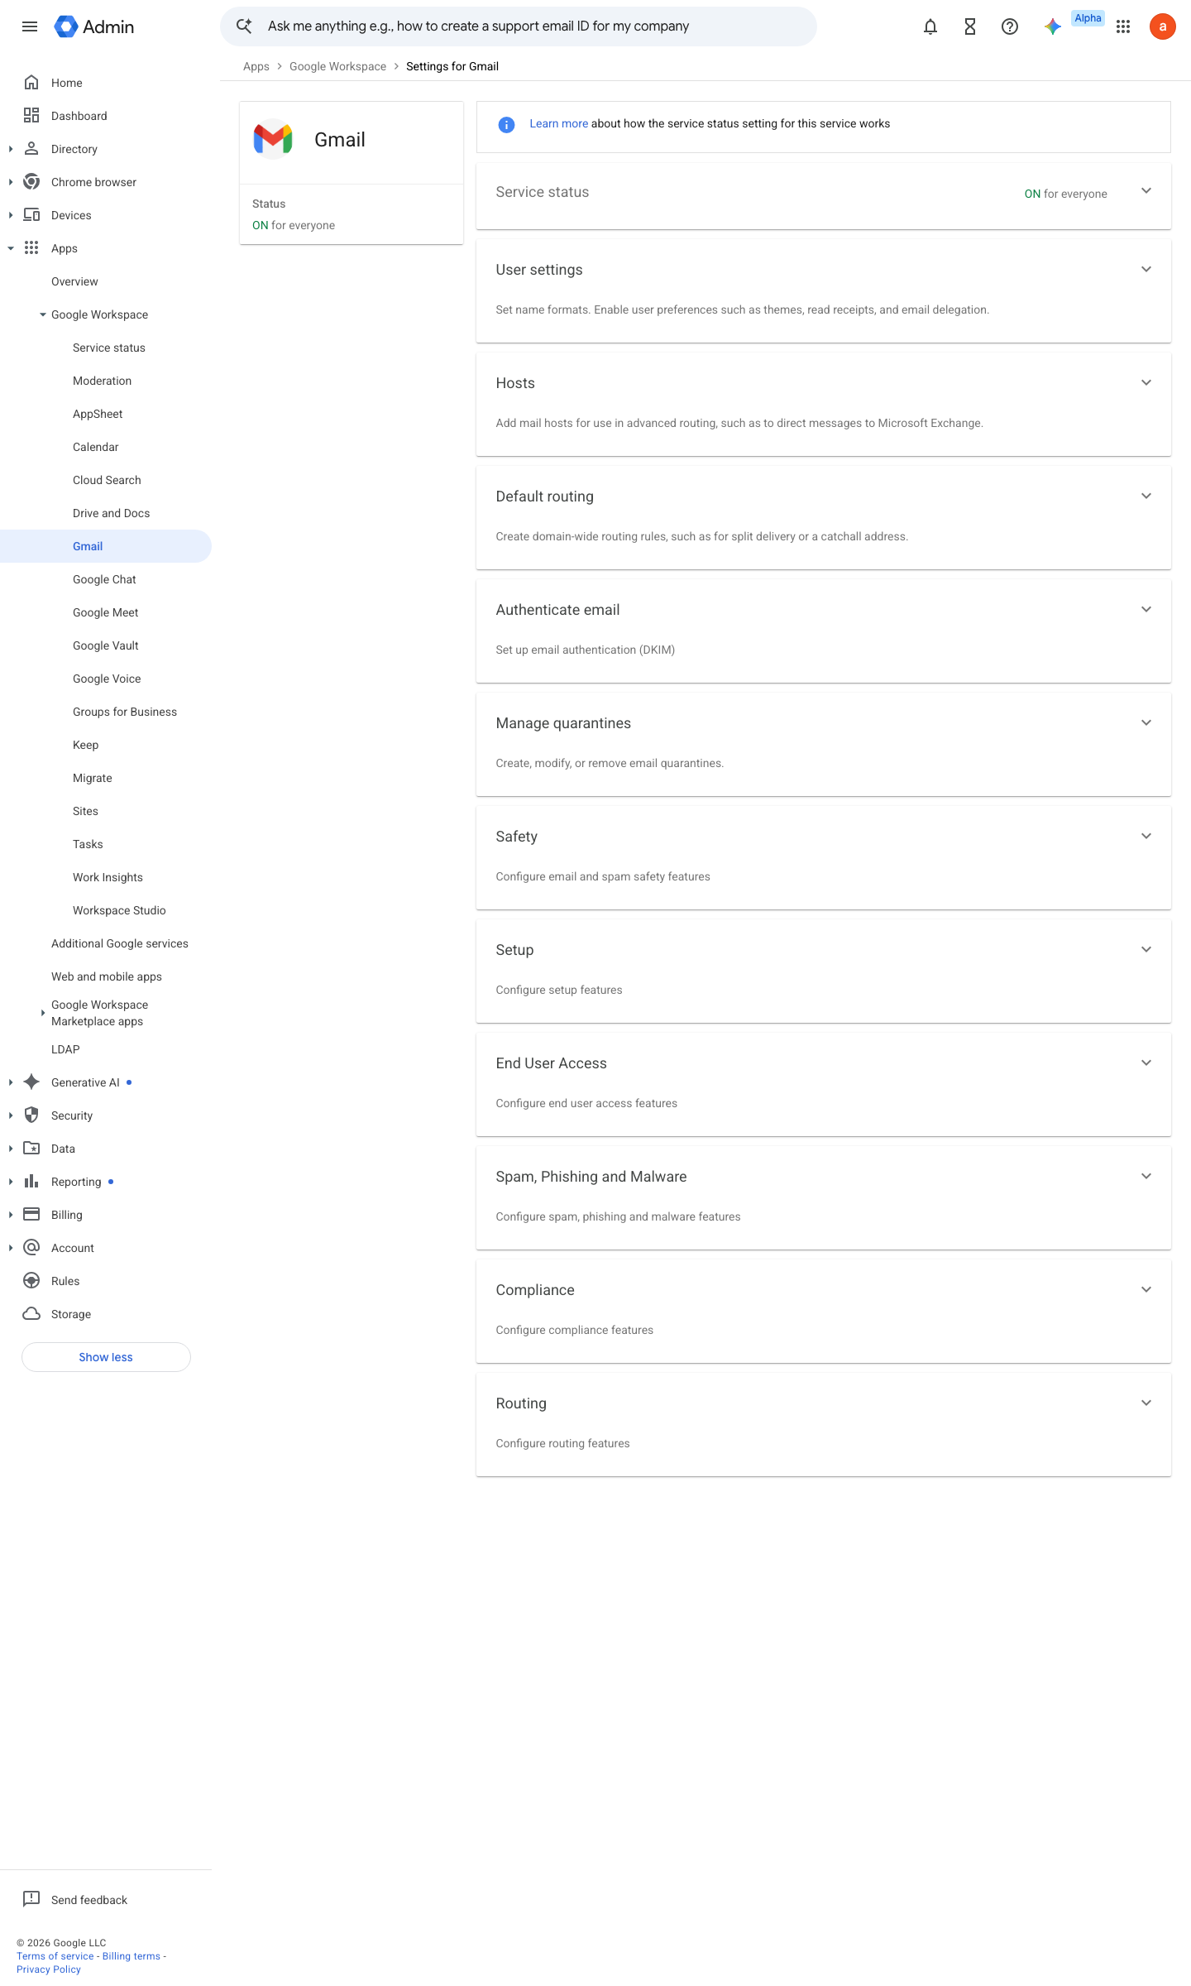Screen dimensions: 1191x1986
Task: Open Terms of service link
Action: (55, 1956)
